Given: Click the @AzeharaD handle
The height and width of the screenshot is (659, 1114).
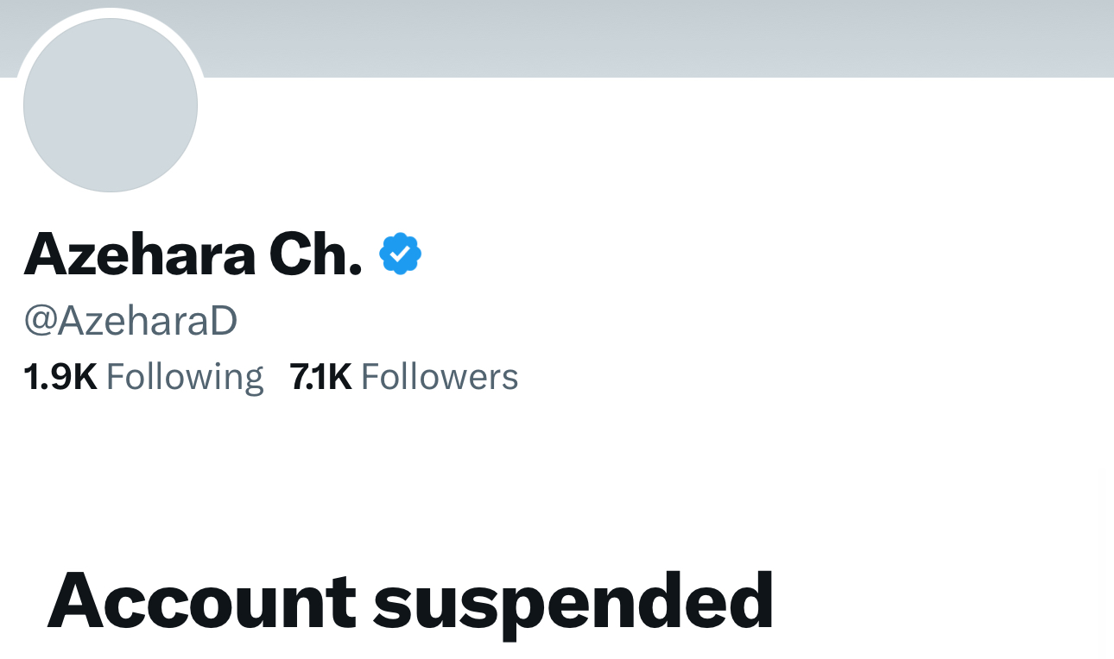Looking at the screenshot, I should point(130,321).
